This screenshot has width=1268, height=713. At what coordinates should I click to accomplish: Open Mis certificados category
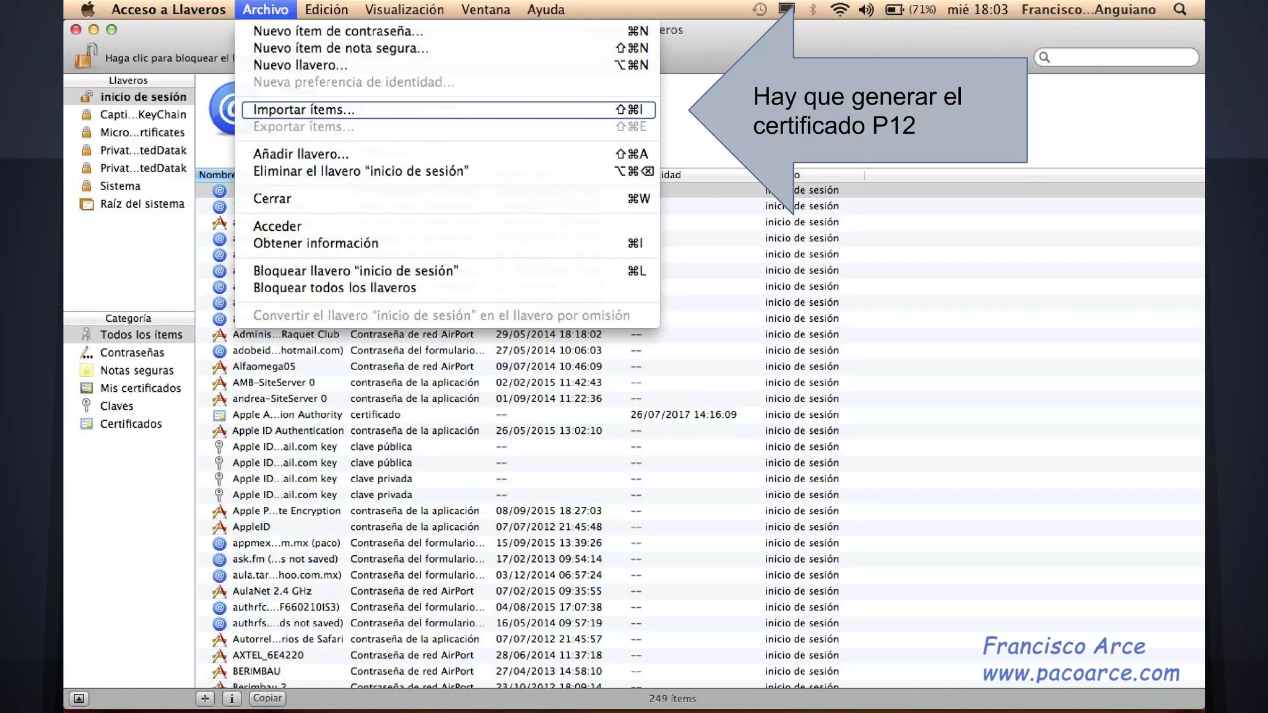141,388
